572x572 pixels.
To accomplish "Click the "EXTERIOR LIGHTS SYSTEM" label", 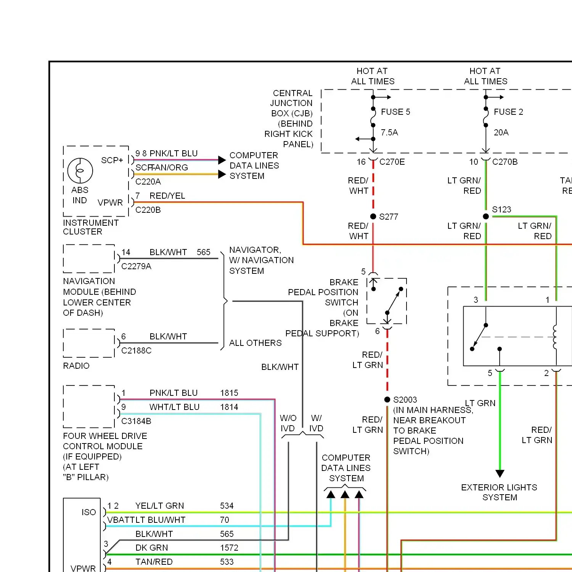I will (x=499, y=492).
